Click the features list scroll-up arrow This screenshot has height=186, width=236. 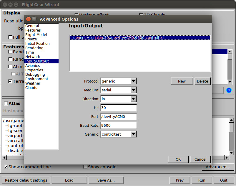click(230, 52)
